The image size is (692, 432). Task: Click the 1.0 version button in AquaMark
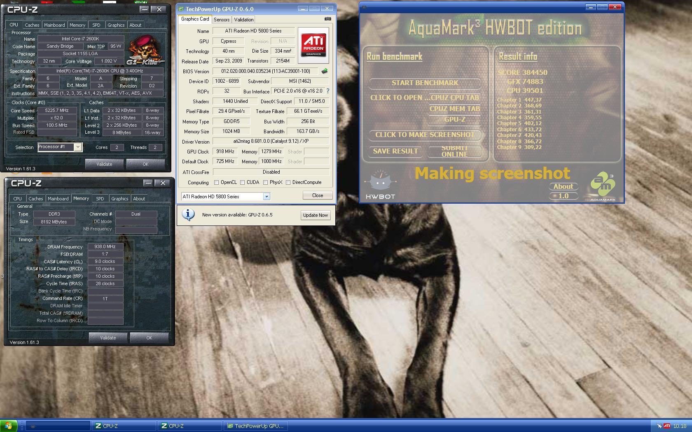[563, 196]
